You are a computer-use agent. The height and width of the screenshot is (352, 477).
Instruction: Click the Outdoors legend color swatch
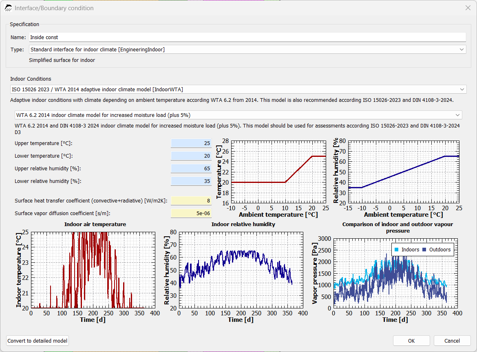pos(424,250)
